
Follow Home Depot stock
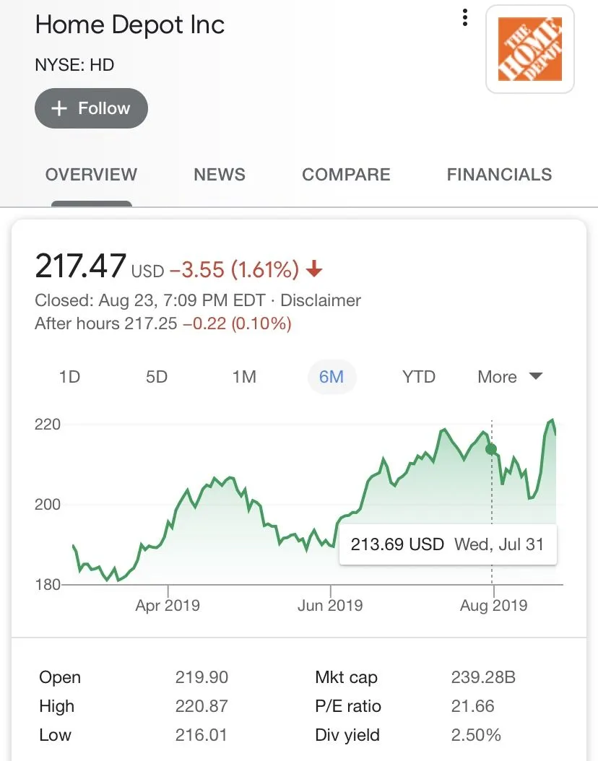(x=91, y=108)
